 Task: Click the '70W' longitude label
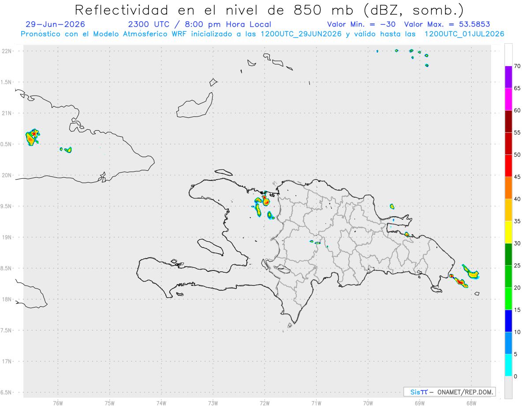click(368, 403)
